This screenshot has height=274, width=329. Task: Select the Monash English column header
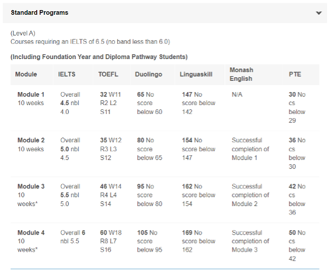click(x=241, y=74)
